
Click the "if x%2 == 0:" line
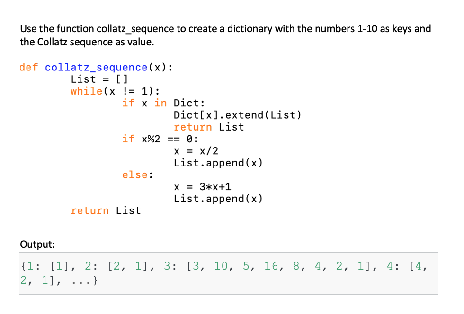pos(160,139)
